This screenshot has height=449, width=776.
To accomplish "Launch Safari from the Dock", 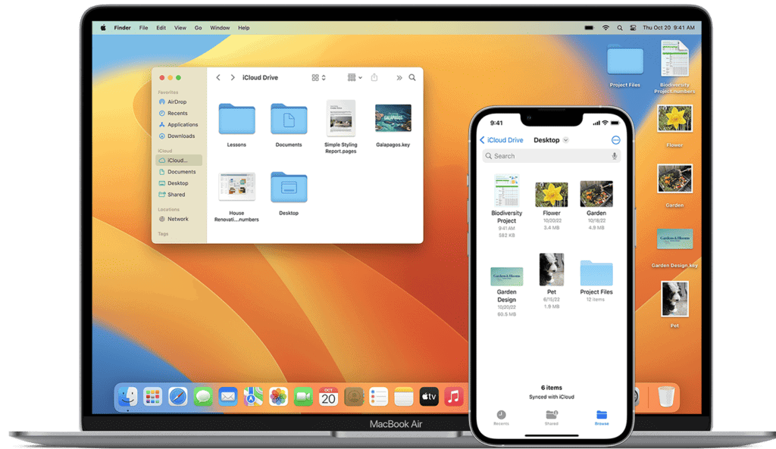I will click(177, 397).
